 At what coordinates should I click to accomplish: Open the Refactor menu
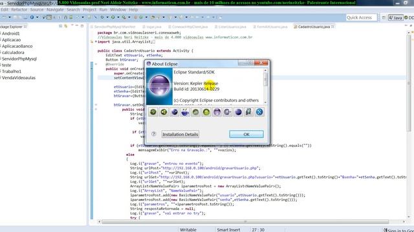tap(19, 10)
